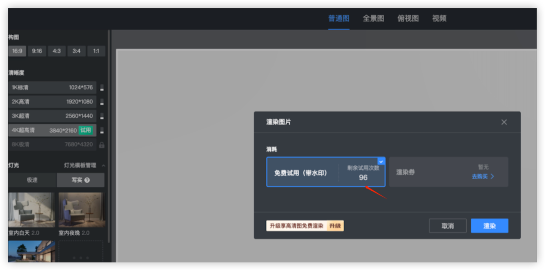Image resolution: width=545 pixels, height=270 pixels.
Task: Switch lighting mode to 写实
Action: pos(81,180)
